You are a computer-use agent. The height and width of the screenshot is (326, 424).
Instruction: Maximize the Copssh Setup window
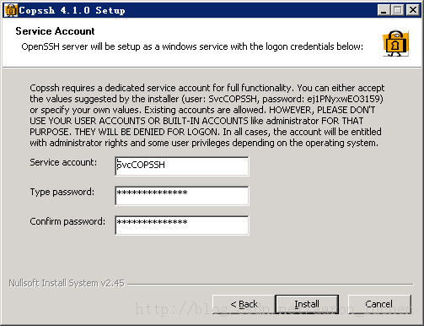(x=398, y=10)
